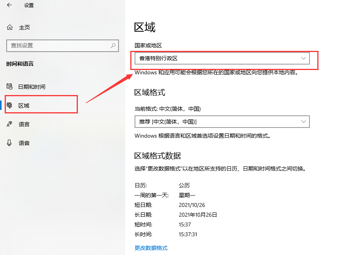Click the home icon beside 主页

coord(10,27)
